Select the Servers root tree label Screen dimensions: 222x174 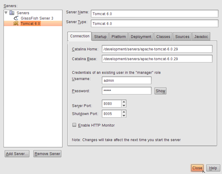(23, 13)
